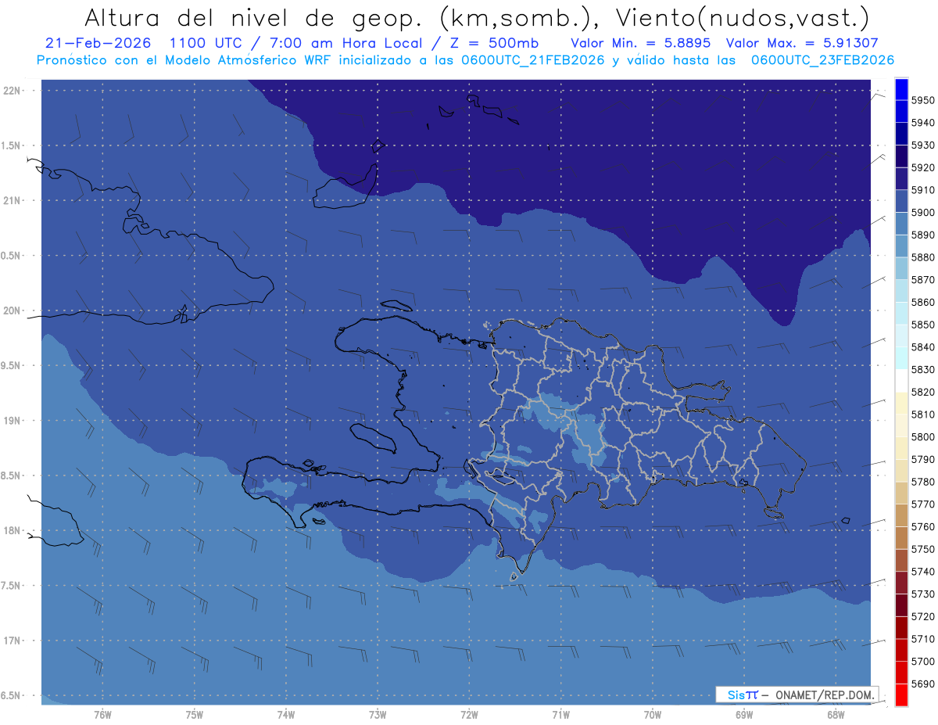The width and height of the screenshot is (938, 725).
Task: Click the 5870 colorbar label
Action: [x=922, y=280]
